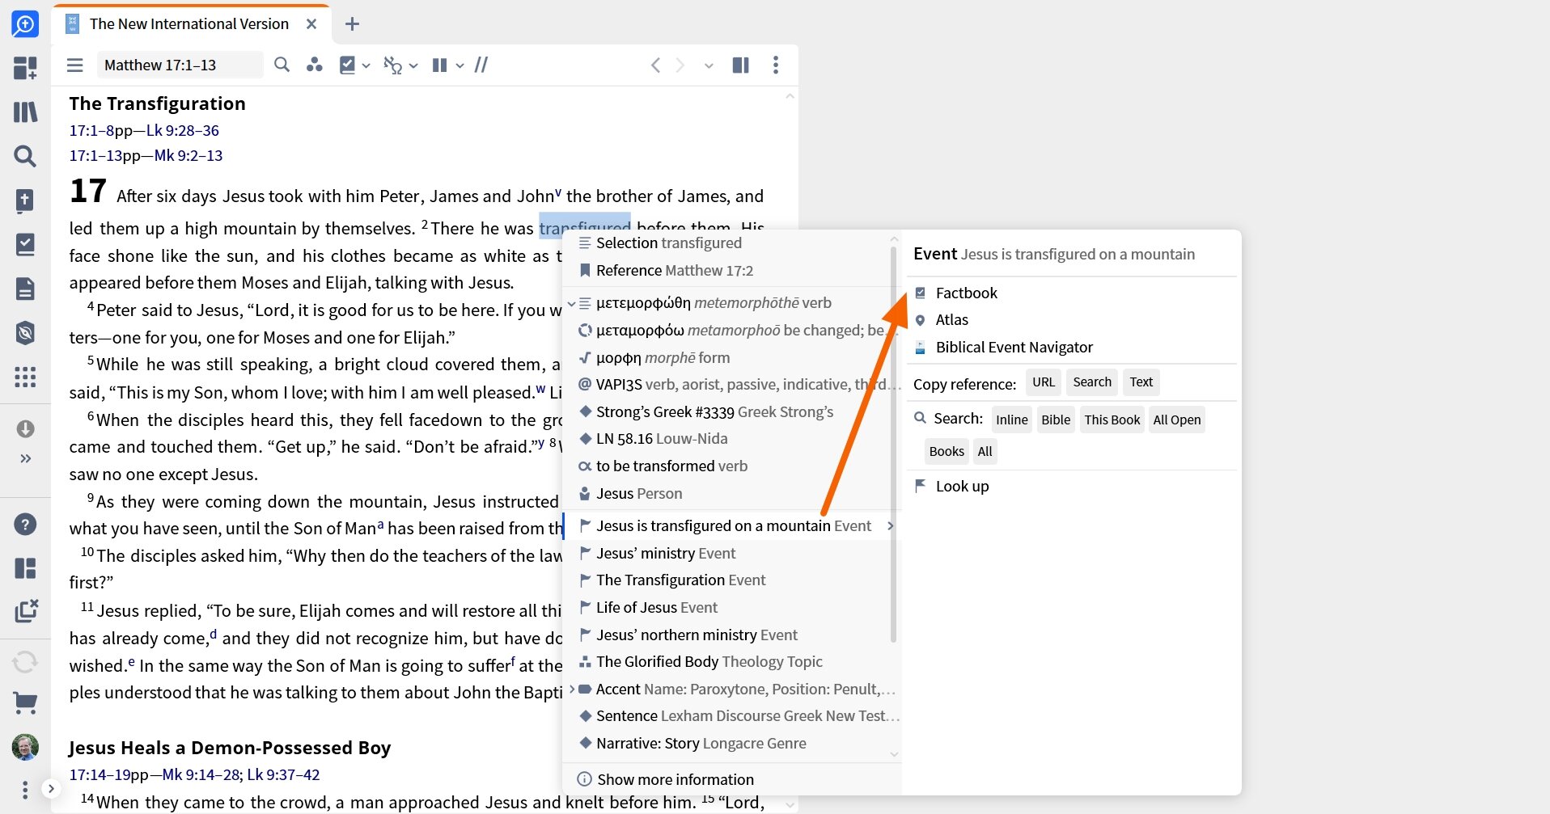Click the download updates icon in the sidebar
Image resolution: width=1550 pixels, height=814 pixels.
pyautogui.click(x=25, y=428)
